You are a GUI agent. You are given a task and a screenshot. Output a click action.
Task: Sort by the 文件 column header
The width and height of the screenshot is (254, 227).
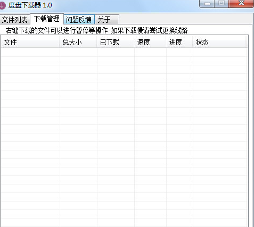click(30, 42)
